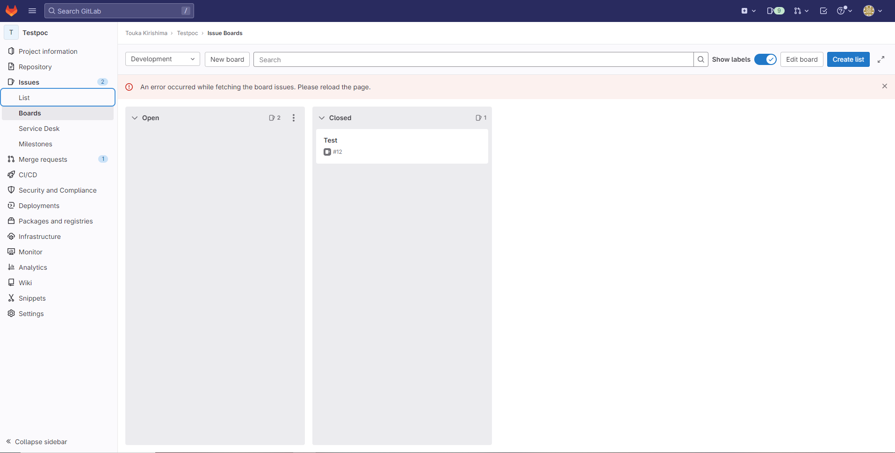Toggle full screen board view icon

click(x=881, y=59)
